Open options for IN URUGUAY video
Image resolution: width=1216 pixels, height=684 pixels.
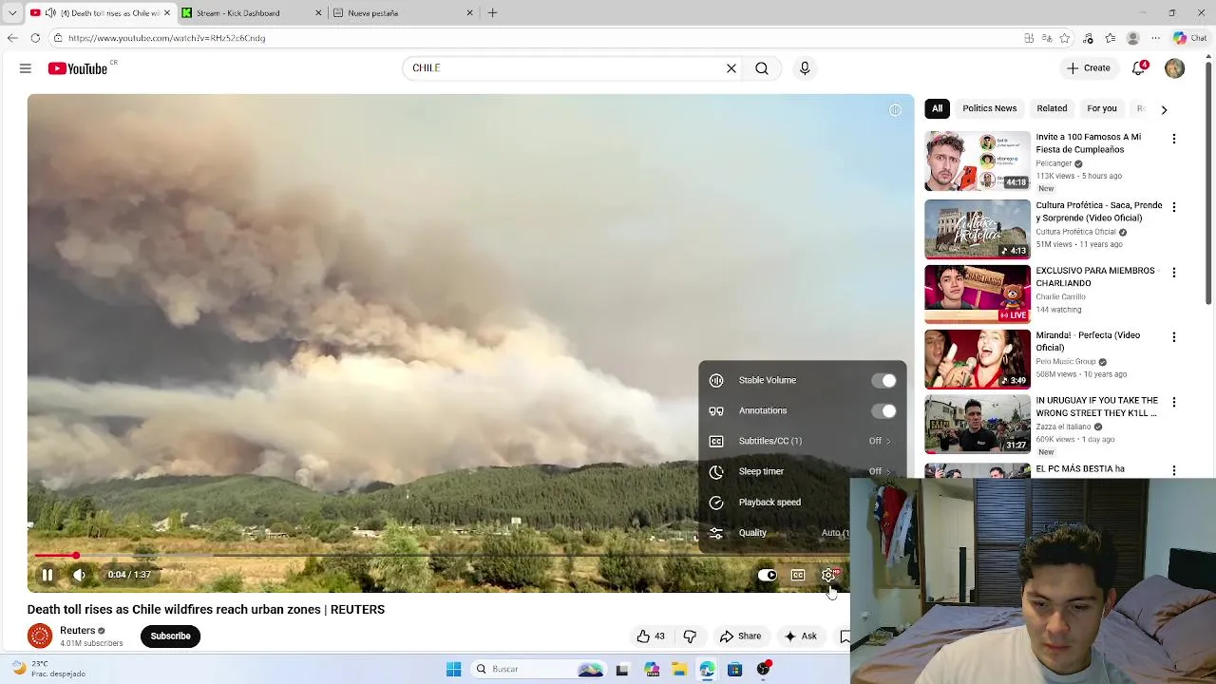1173,403
